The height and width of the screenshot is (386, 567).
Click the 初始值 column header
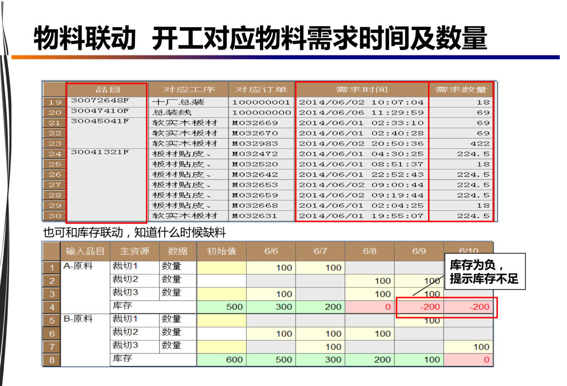(x=222, y=251)
